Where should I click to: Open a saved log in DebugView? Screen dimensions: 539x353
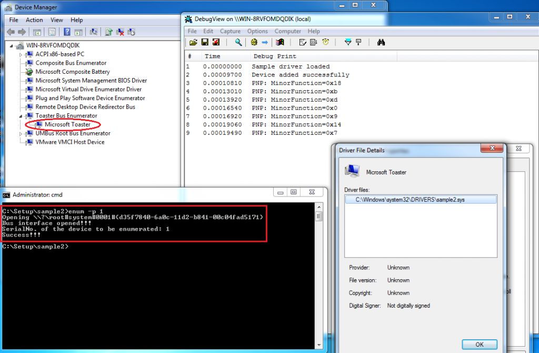pyautogui.click(x=192, y=42)
